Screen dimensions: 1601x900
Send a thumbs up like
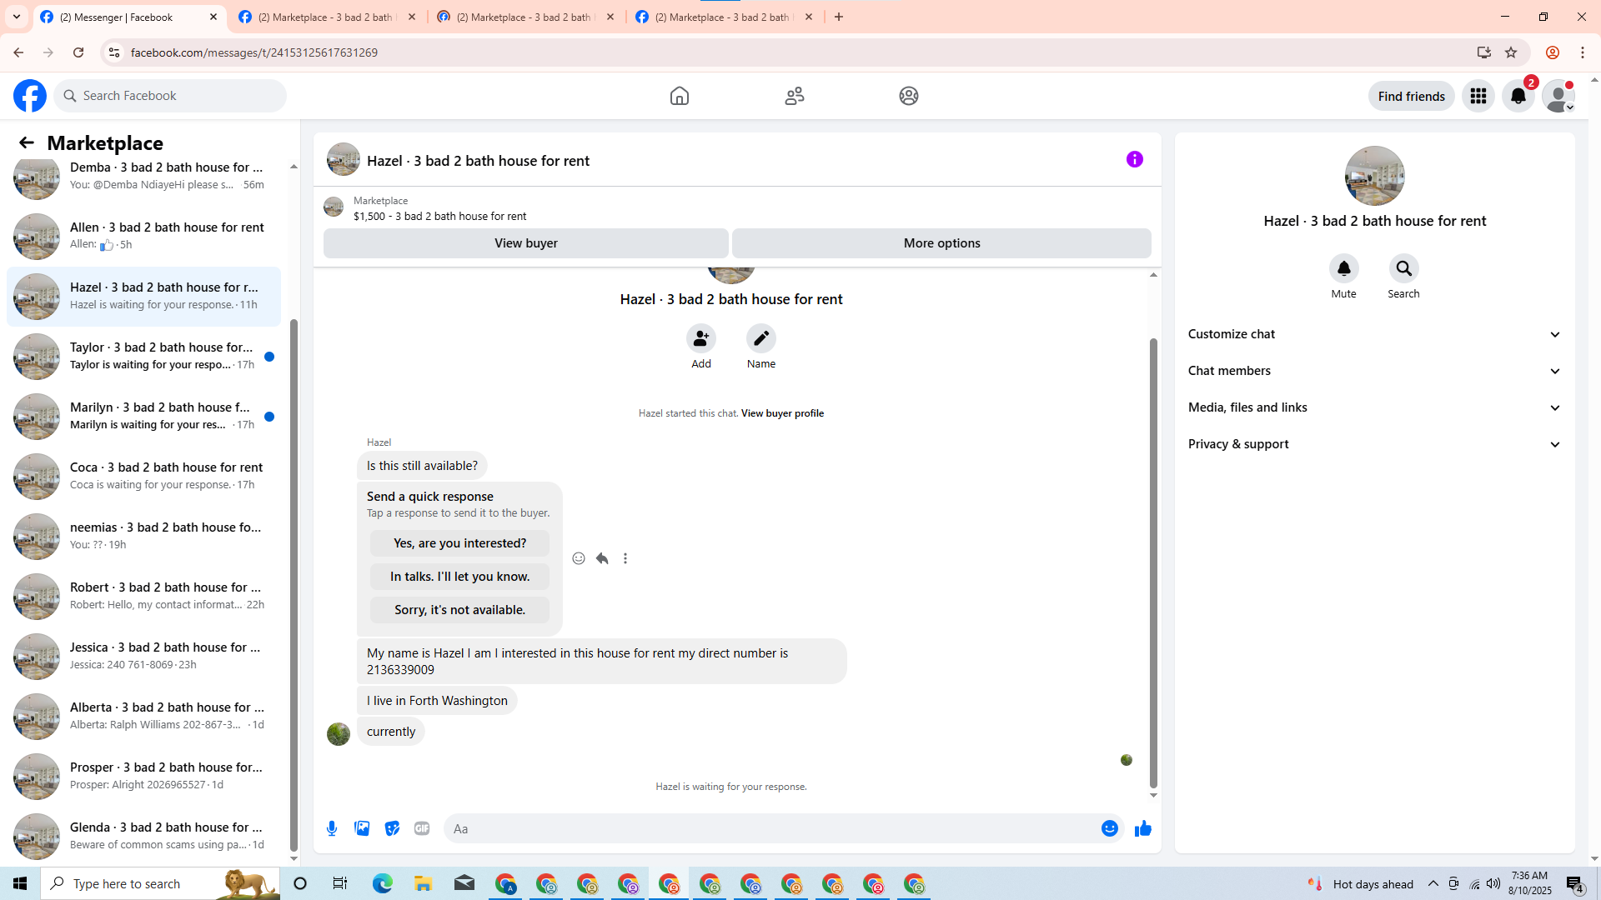point(1142,828)
